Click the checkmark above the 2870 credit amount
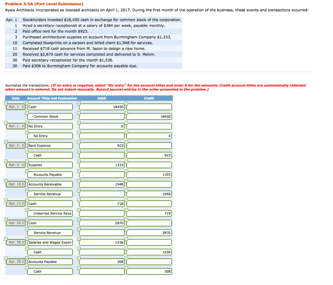This screenshot has height=285, width=333. point(127,228)
